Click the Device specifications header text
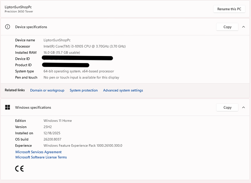The width and height of the screenshot is (251, 183). click(31, 27)
